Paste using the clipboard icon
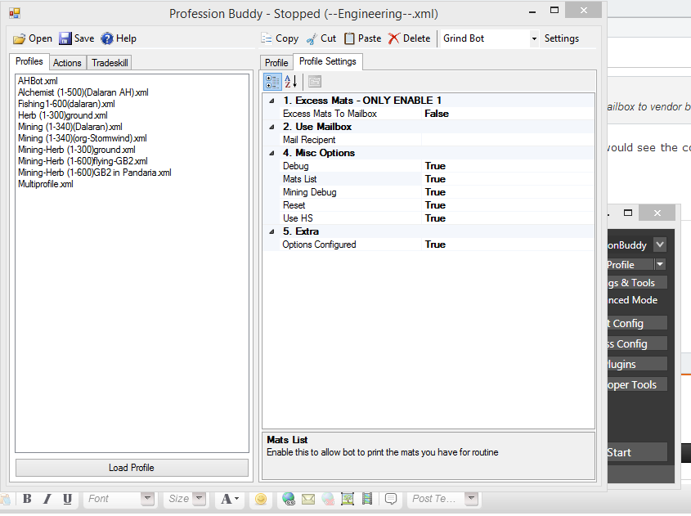The image size is (691, 516). pos(349,38)
